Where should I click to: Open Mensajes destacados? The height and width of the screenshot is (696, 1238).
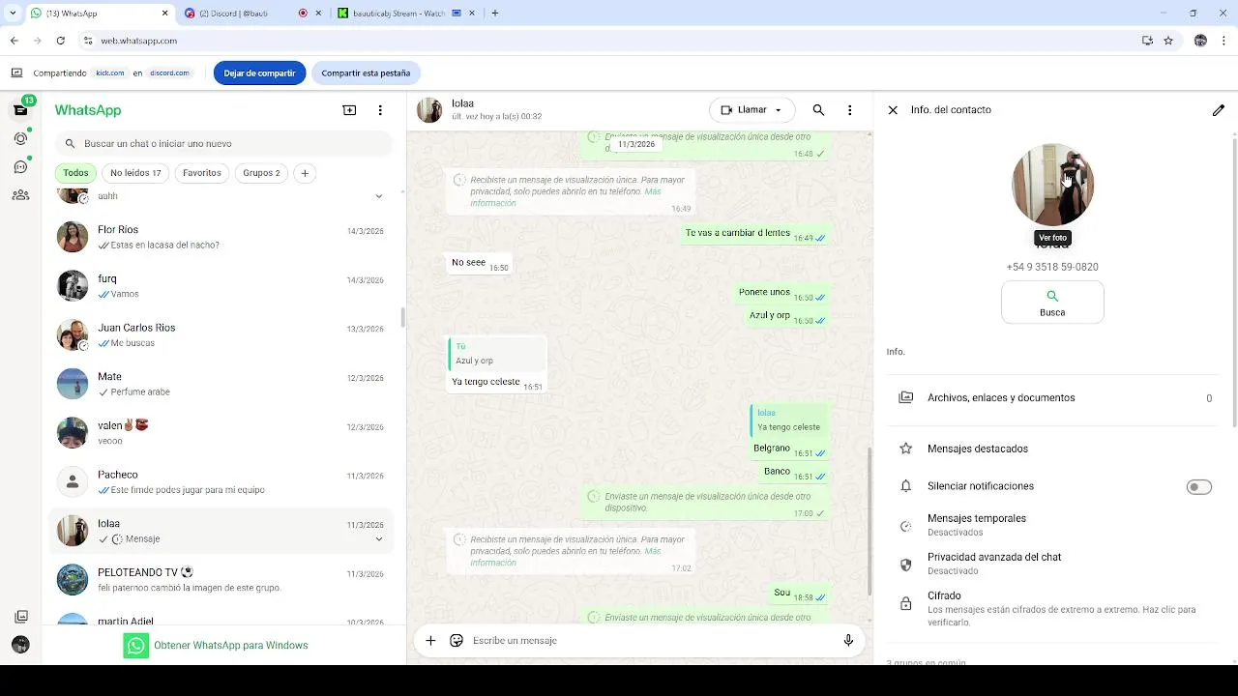(1051, 449)
